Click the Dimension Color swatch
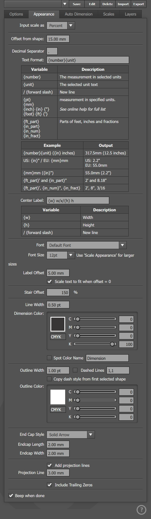Screen dimensions: 151x519 tap(58, 324)
